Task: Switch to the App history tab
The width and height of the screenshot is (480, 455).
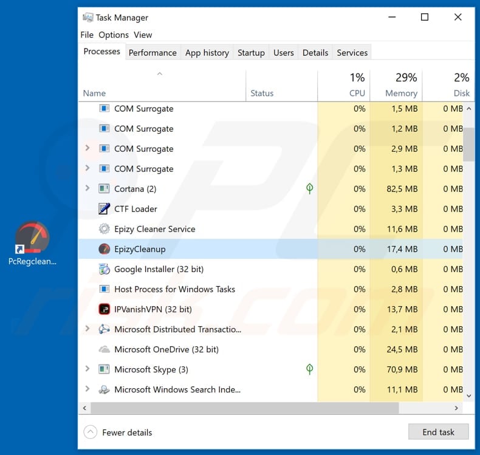Action: (x=207, y=53)
